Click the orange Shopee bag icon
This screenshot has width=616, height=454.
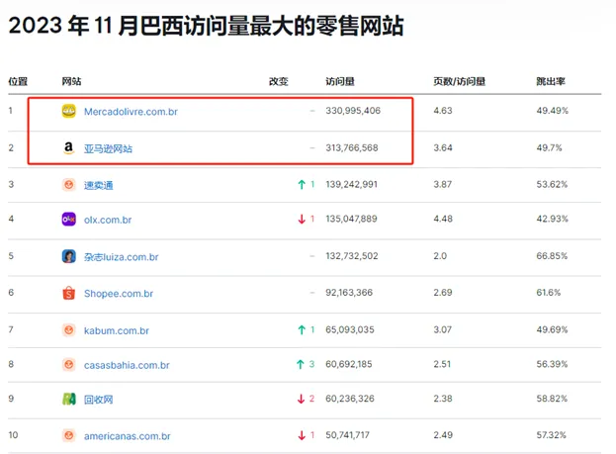pyautogui.click(x=69, y=293)
